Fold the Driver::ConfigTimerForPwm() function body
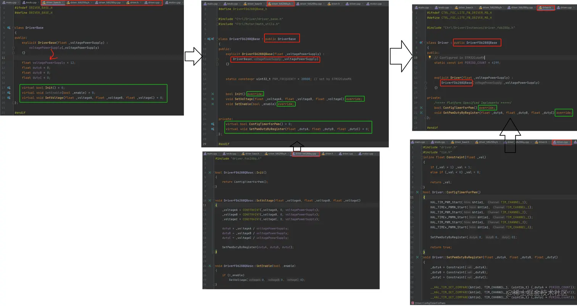This screenshot has height=306, width=577. pos(423,192)
